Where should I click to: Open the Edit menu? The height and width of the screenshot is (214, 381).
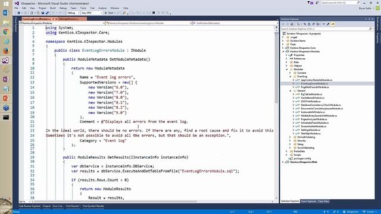24,8
